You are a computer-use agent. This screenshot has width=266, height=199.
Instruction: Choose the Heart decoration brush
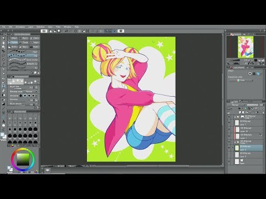23,51
